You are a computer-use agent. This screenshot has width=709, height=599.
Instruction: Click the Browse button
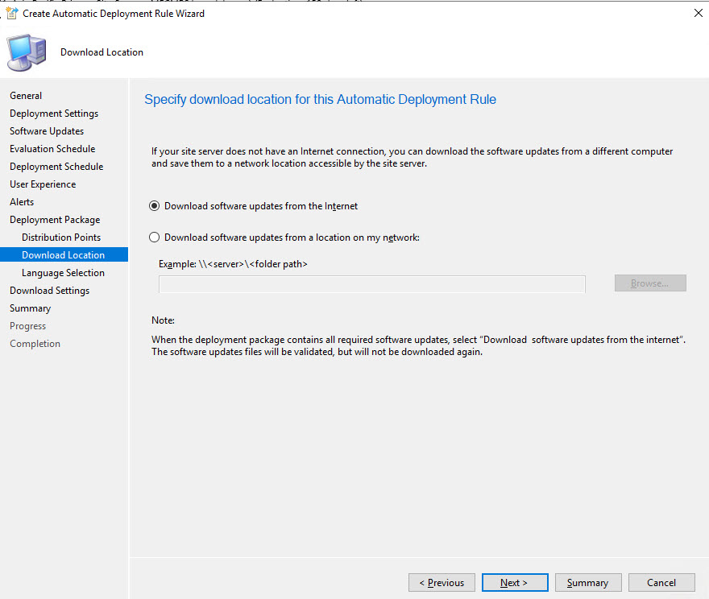[649, 283]
